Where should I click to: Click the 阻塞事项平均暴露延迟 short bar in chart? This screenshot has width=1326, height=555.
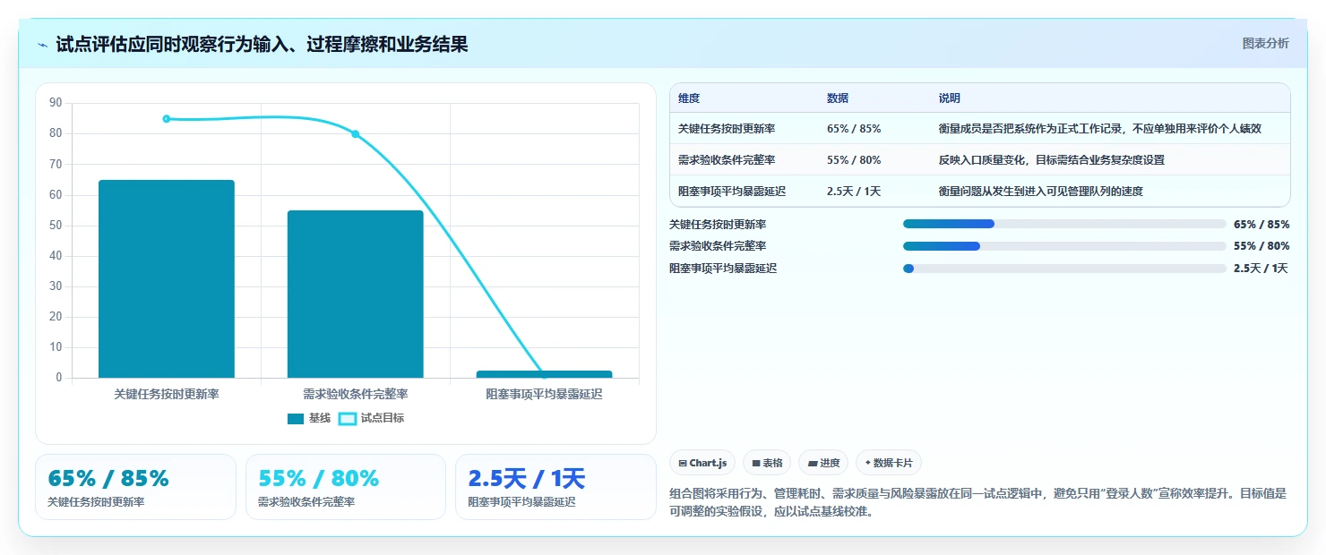pos(544,374)
